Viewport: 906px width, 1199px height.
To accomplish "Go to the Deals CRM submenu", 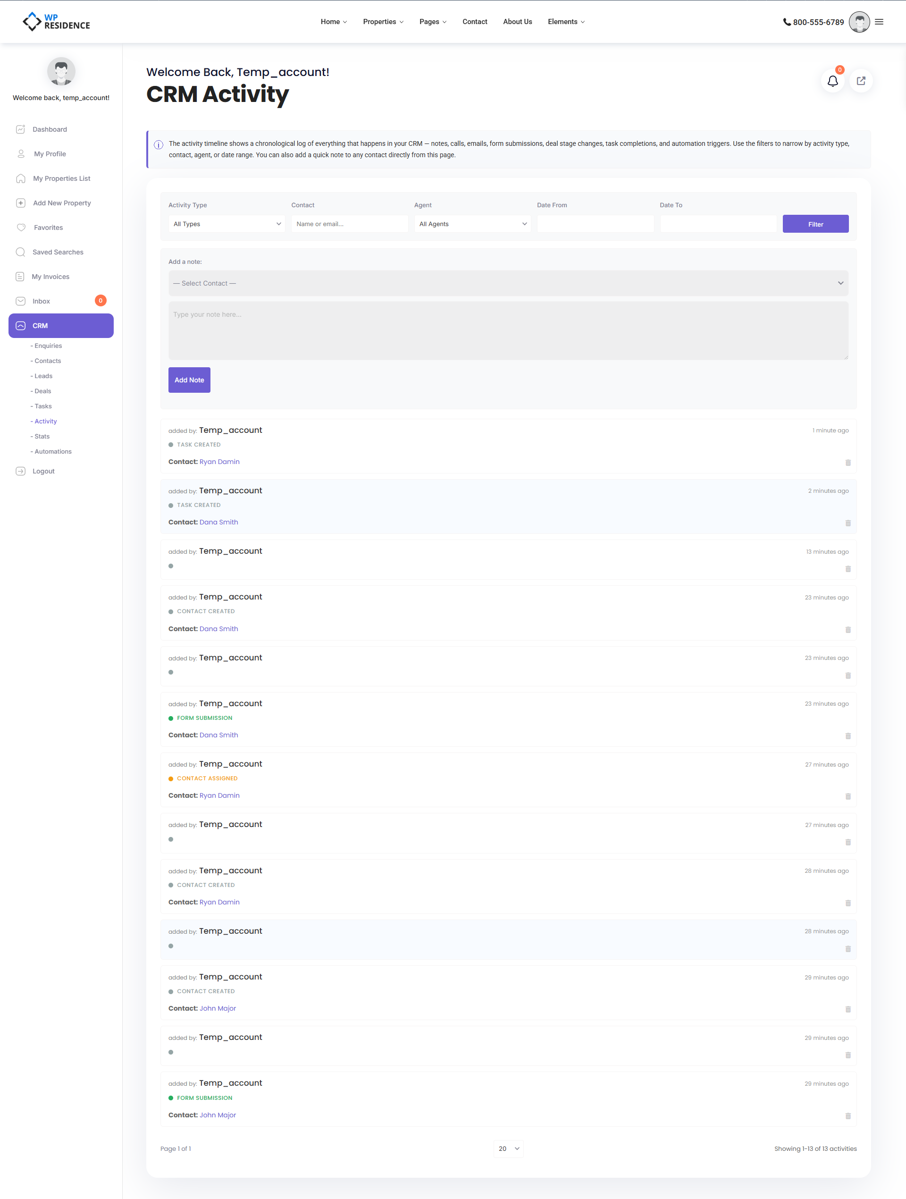I will pos(42,391).
